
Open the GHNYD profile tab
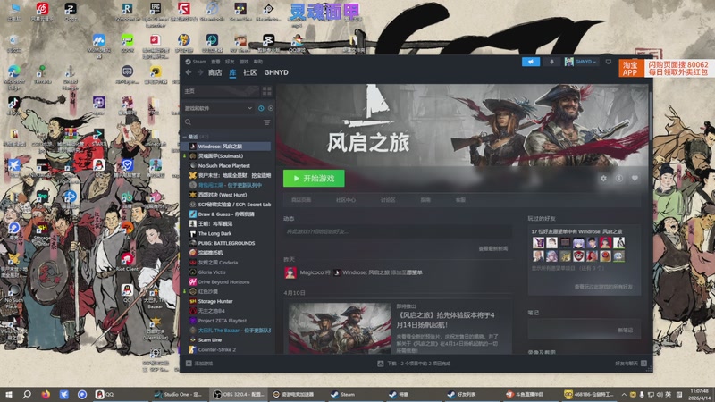pyautogui.click(x=276, y=72)
